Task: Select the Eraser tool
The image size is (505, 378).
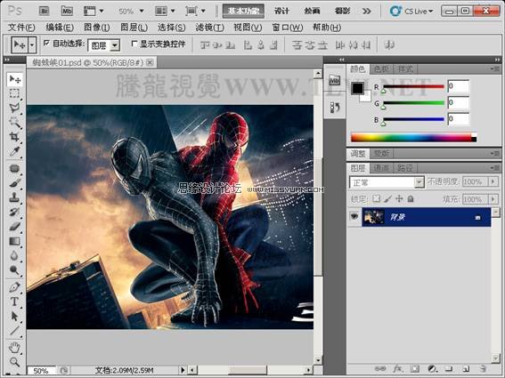Action: pyautogui.click(x=14, y=227)
